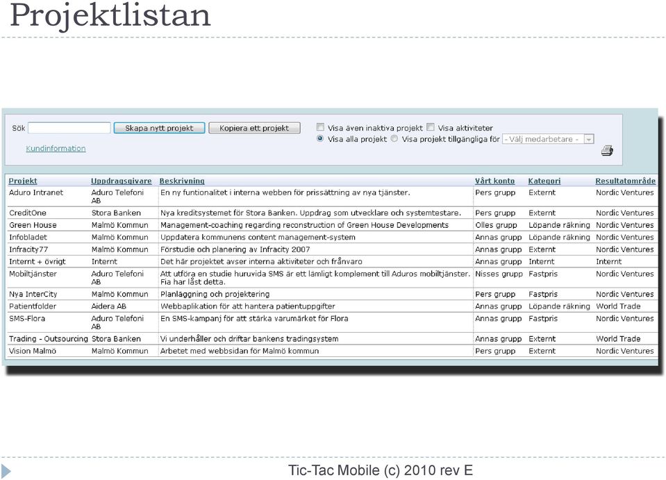
Task: Tick the Visa aktiviteter checkbox
Action: (x=431, y=127)
